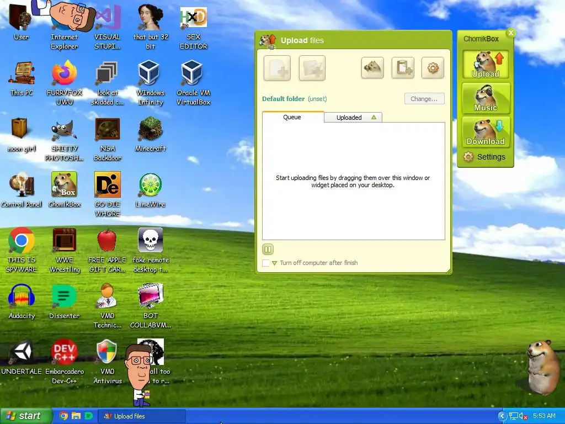The height and width of the screenshot is (424, 565).
Task: Select the Dissenter desktop icon
Action: tap(64, 302)
